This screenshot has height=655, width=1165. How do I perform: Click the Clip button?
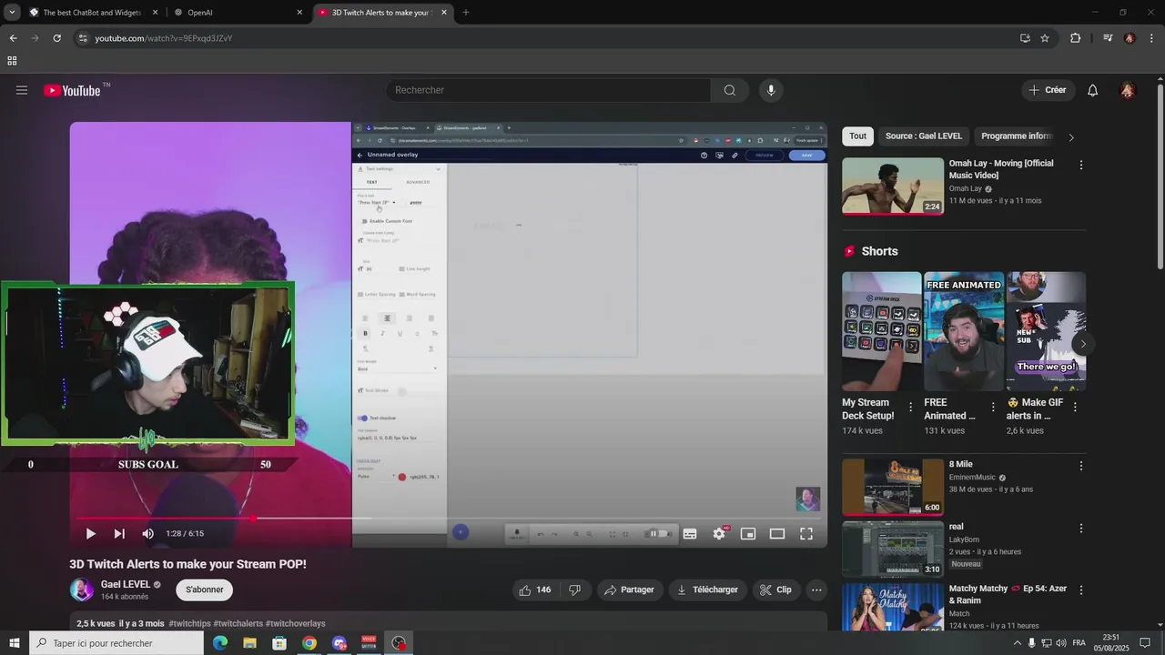pos(775,589)
